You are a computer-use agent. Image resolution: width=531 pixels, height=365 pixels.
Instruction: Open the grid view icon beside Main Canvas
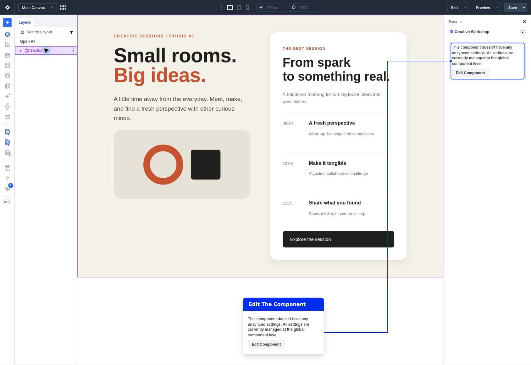(x=63, y=7)
